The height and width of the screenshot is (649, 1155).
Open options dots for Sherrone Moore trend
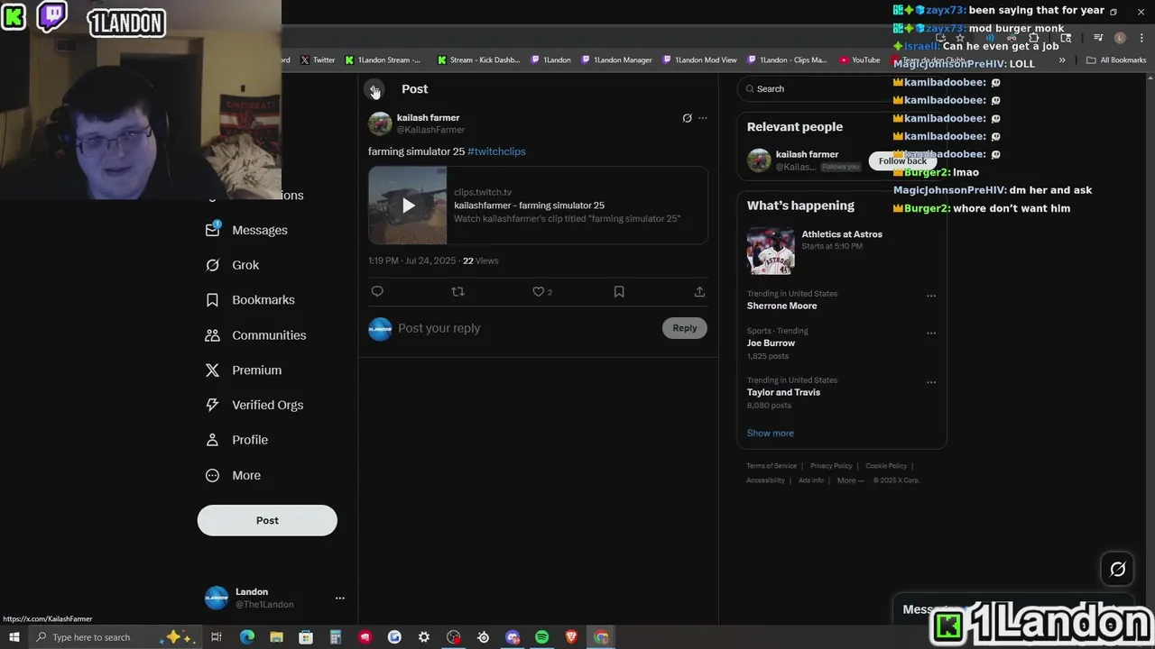931,296
